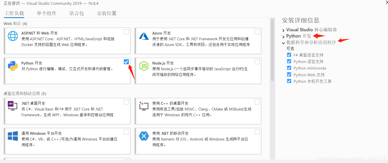The width and height of the screenshot is (388, 163).
Task: Check the .NET 桌面开发 workload checkbox
Action: click(x=126, y=102)
